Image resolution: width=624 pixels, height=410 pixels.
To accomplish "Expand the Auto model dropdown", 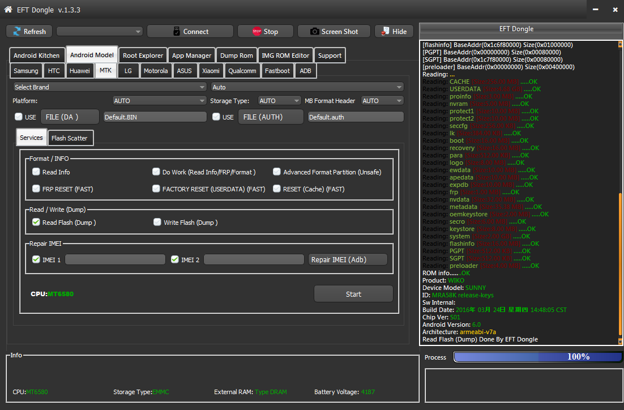I will [x=307, y=87].
